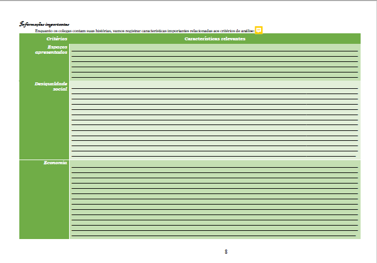Select the 'Espaços apresentados' criterion label

coord(51,50)
